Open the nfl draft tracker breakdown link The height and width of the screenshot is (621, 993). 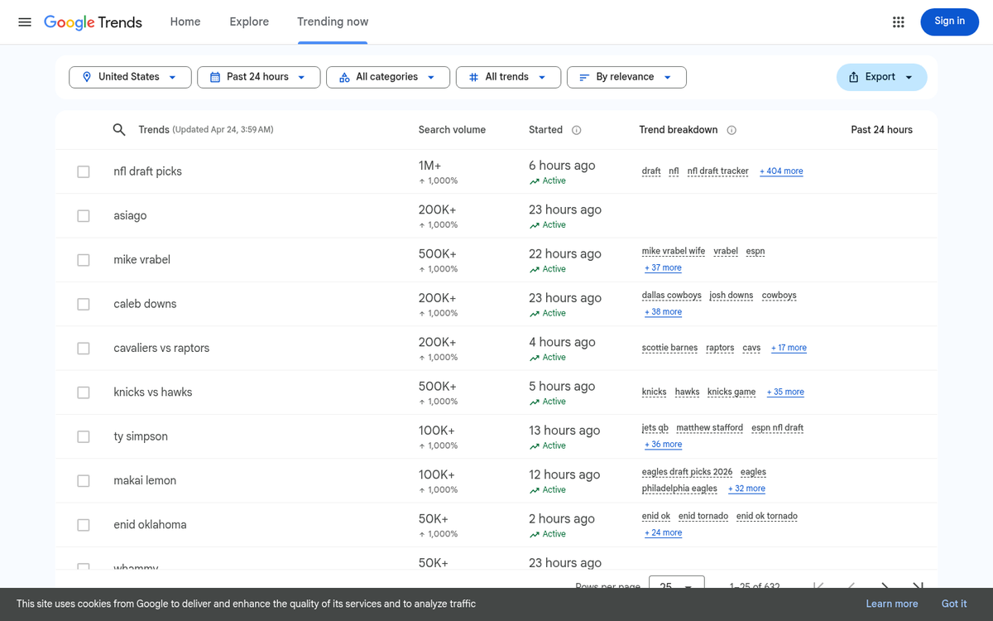717,171
